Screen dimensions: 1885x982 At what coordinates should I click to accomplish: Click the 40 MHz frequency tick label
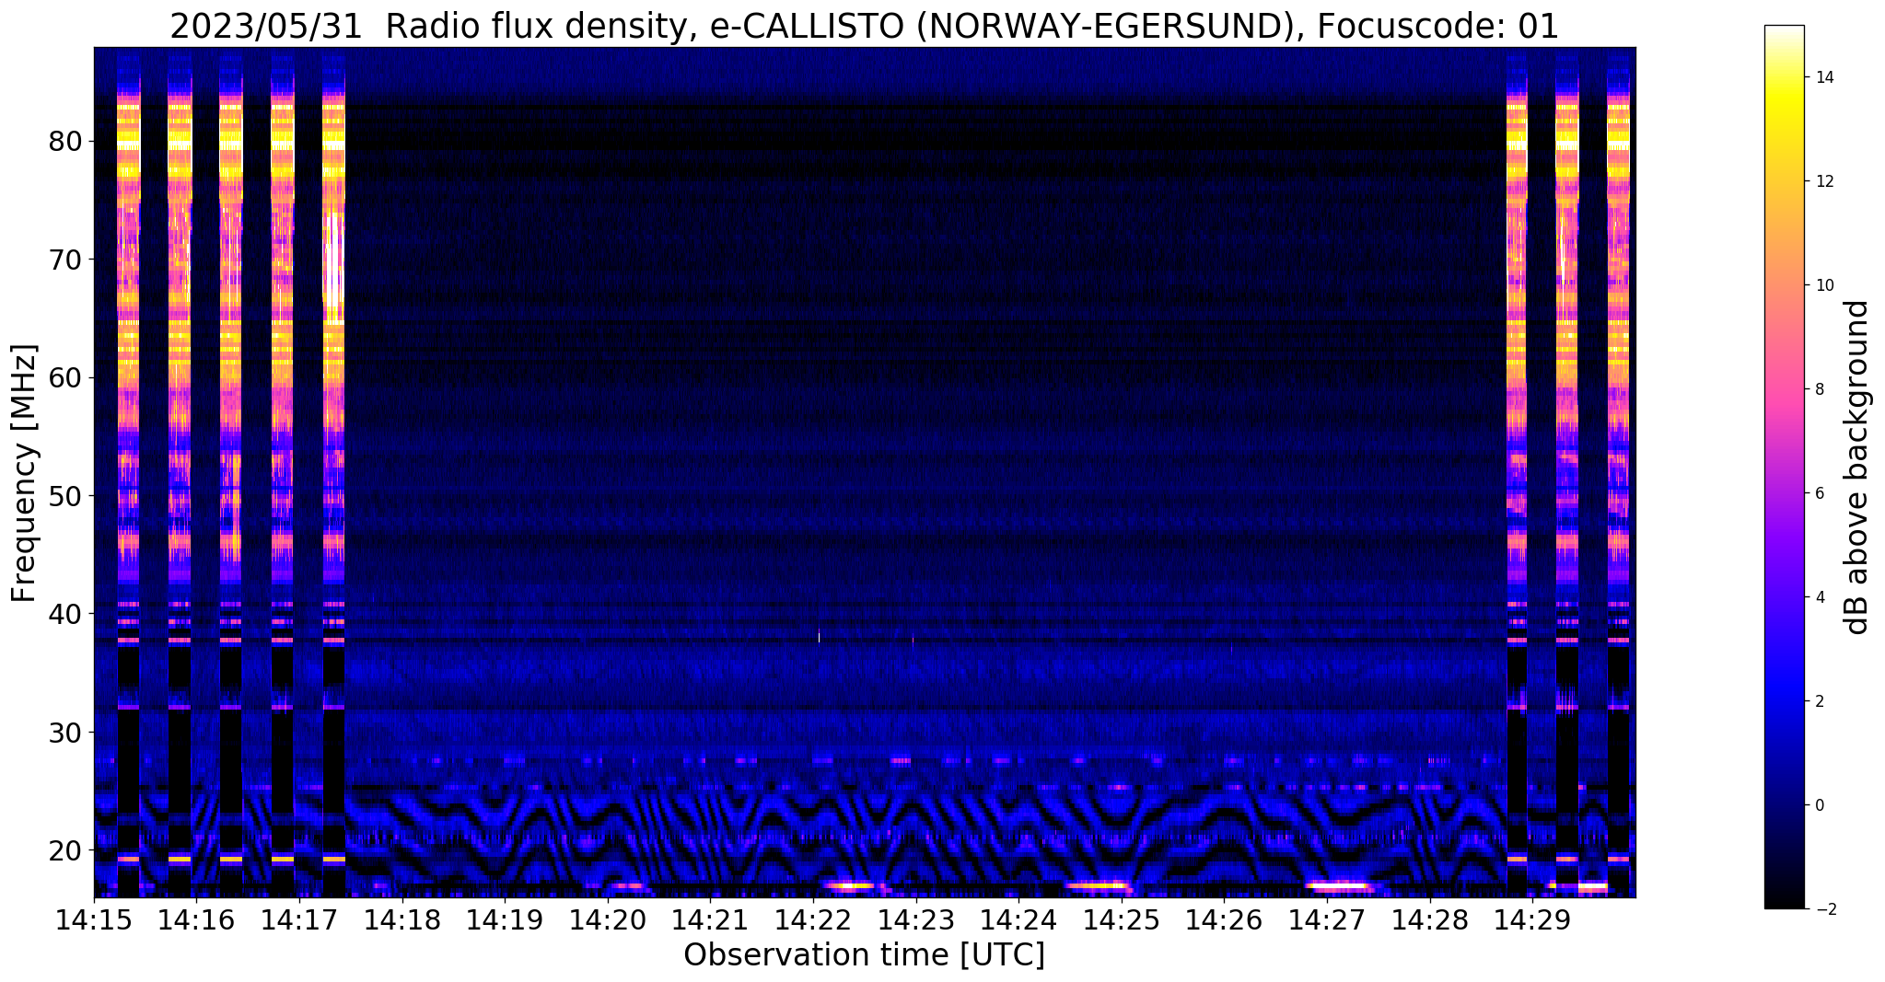66,614
